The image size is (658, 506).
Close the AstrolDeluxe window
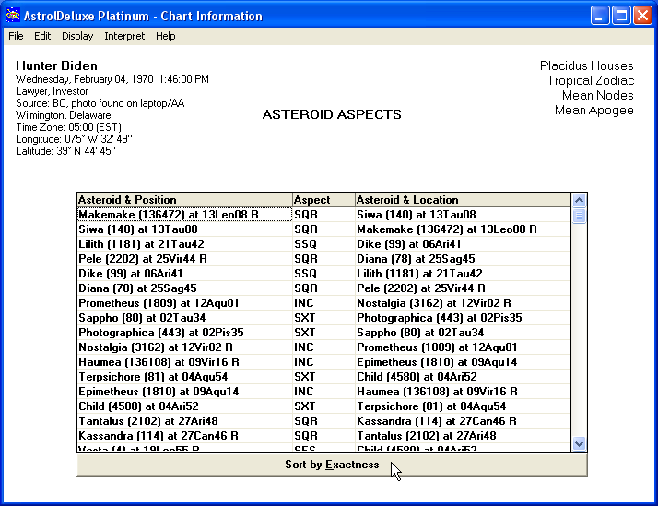(643, 16)
